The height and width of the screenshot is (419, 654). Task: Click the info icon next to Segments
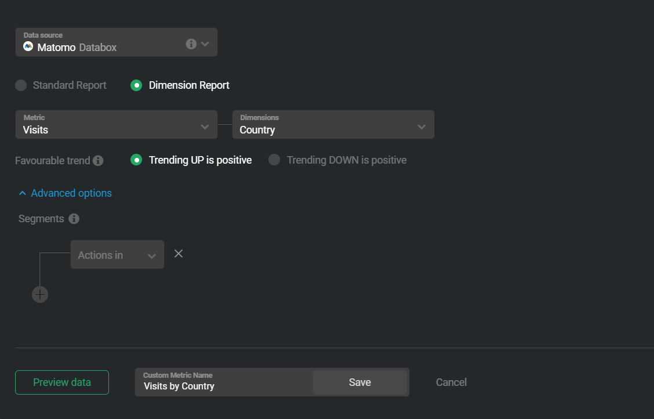tap(73, 219)
